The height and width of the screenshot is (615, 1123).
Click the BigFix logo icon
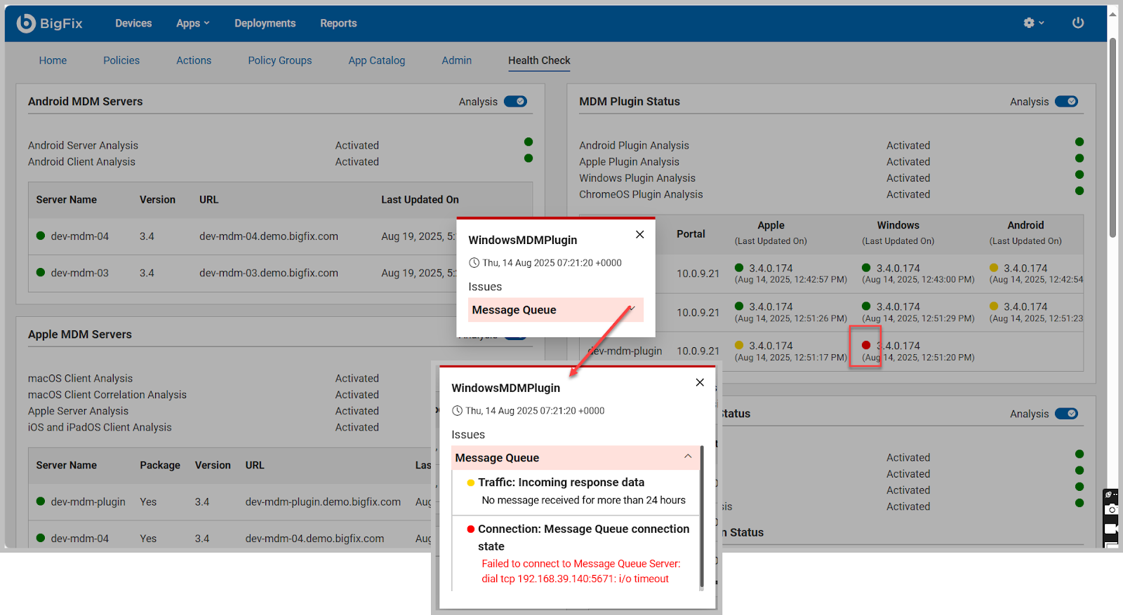coord(26,23)
